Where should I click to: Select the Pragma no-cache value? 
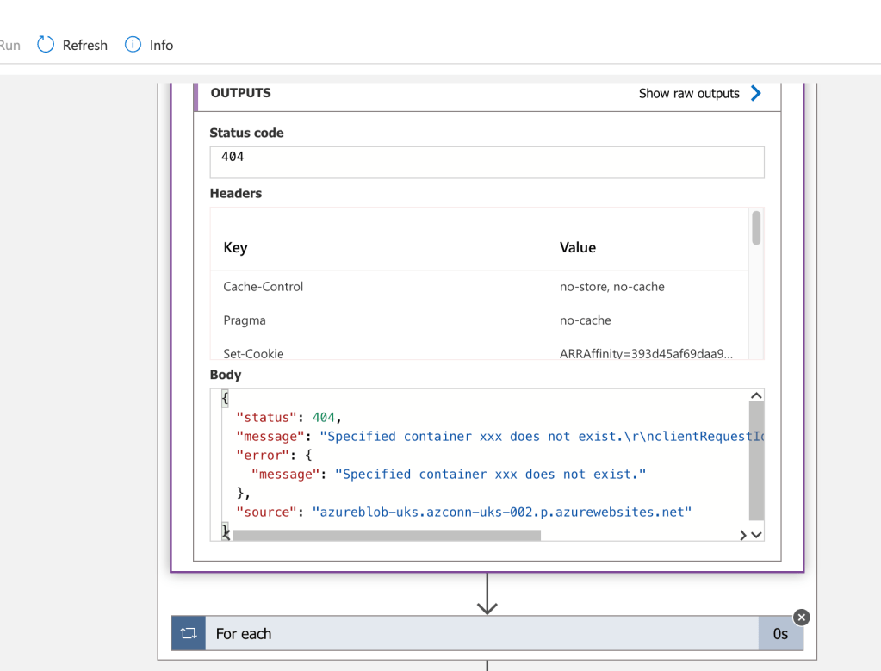[585, 320]
